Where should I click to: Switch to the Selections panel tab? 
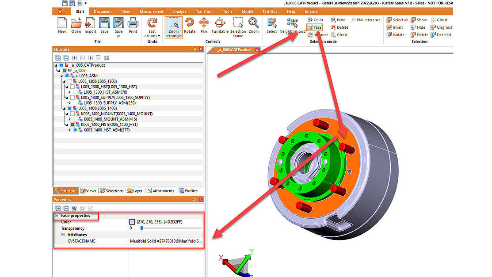point(112,191)
